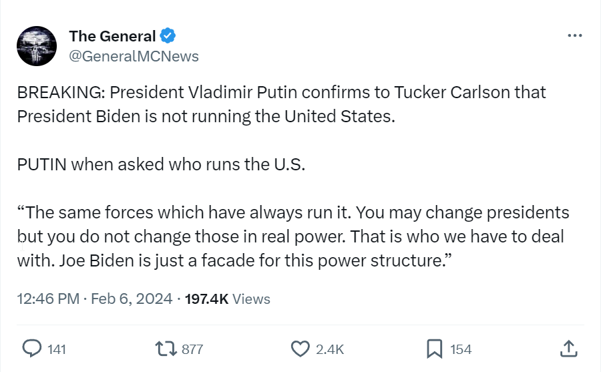Bookmark the post with the bookmark icon
The width and height of the screenshot is (601, 372).
[x=435, y=348]
